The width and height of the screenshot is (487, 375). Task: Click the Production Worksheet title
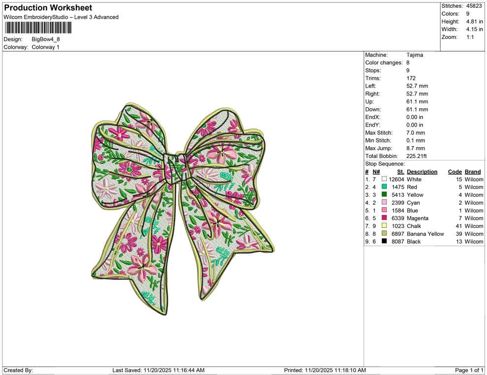tap(48, 8)
